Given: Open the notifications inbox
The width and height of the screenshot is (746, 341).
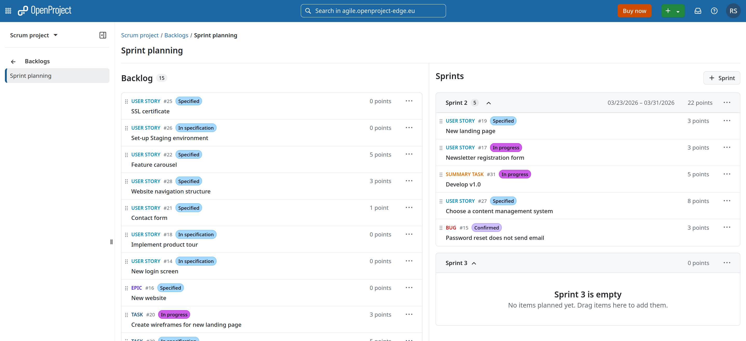Looking at the screenshot, I should point(698,11).
